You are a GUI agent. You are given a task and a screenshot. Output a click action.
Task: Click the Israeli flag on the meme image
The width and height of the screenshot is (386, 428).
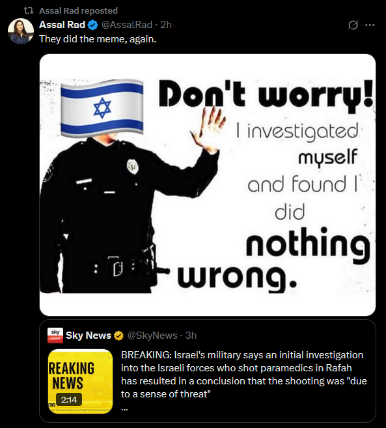(102, 108)
